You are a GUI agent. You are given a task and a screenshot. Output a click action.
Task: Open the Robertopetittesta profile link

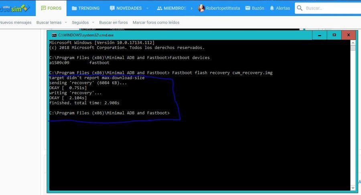click(223, 8)
